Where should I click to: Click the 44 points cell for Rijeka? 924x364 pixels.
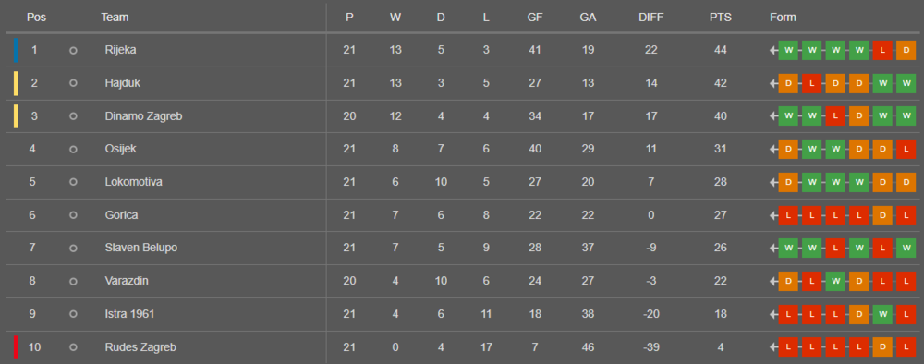[720, 51]
